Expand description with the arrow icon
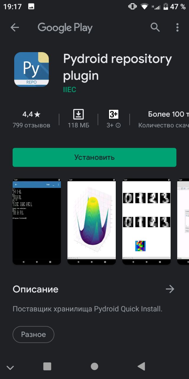Image resolution: width=189 pixels, height=379 pixels. [170, 289]
